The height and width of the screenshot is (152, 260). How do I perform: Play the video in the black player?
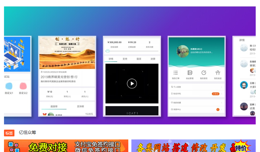click(x=132, y=84)
